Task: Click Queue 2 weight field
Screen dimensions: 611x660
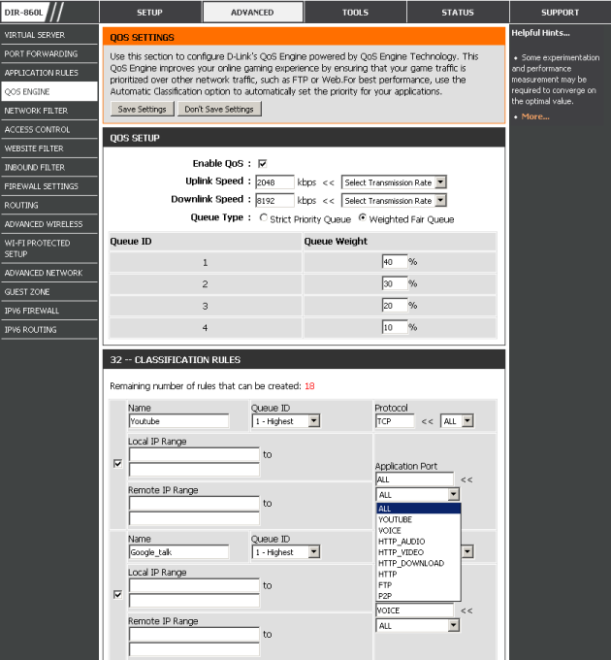Action: (395, 283)
